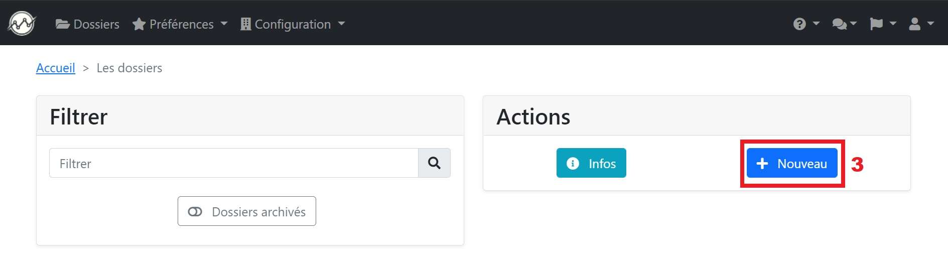This screenshot has height=261, width=948.
Task: Open the user account icon
Action: point(915,24)
